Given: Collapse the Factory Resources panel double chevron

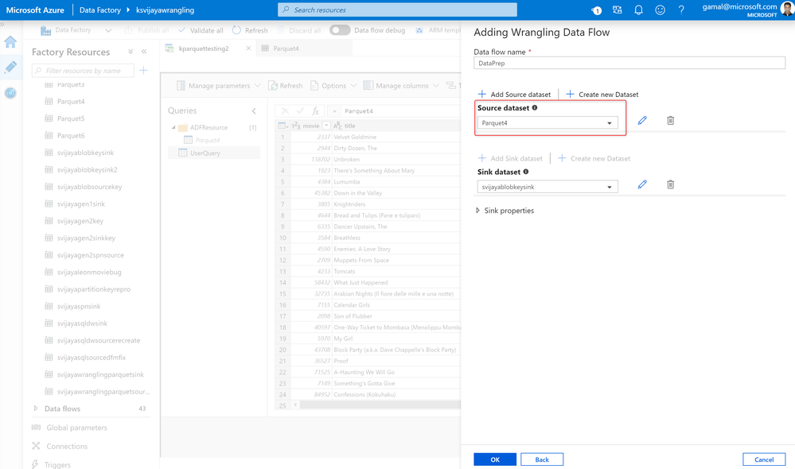Looking at the screenshot, I should click(x=144, y=52).
